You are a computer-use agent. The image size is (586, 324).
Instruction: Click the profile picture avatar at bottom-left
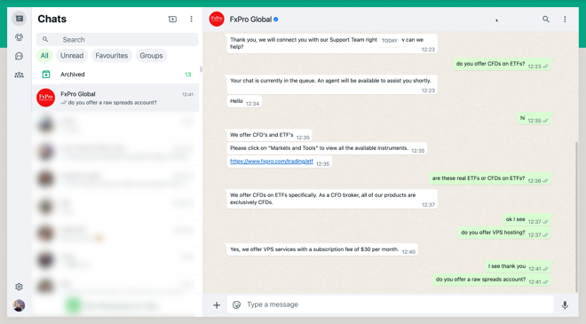[x=19, y=305]
